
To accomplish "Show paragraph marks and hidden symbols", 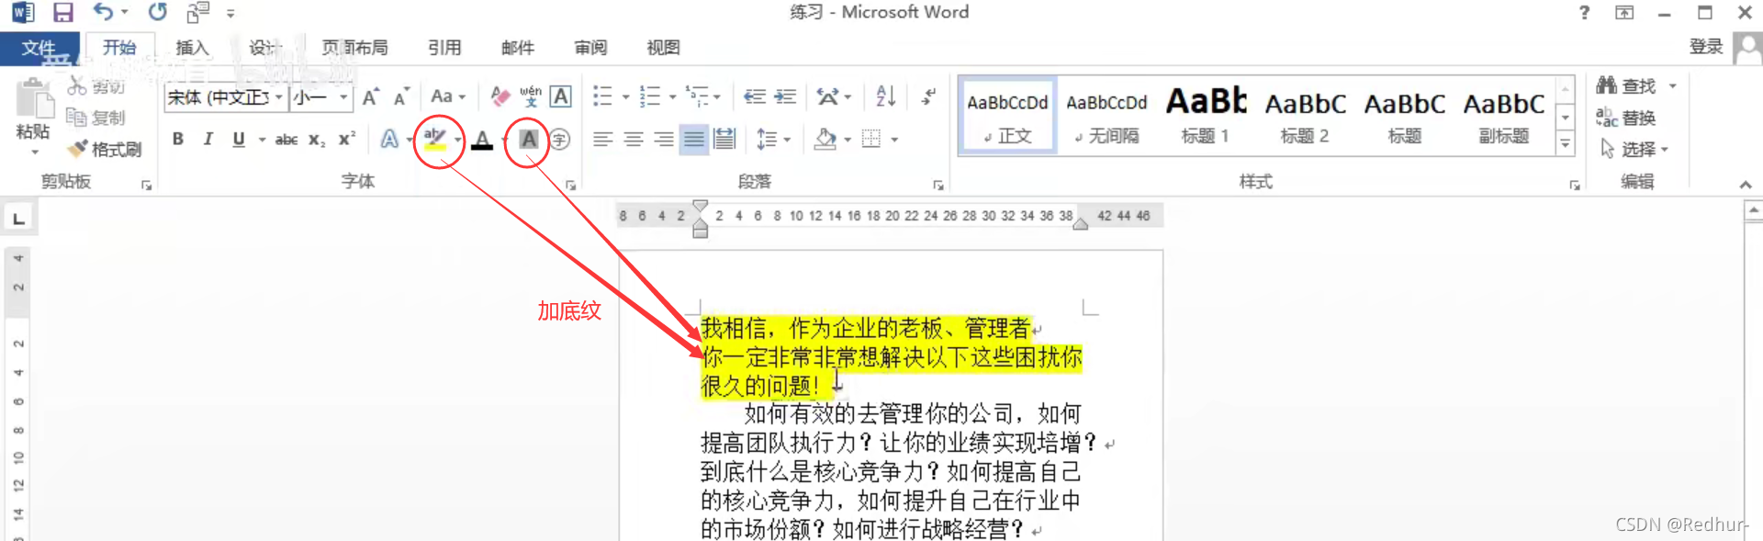I will point(928,96).
